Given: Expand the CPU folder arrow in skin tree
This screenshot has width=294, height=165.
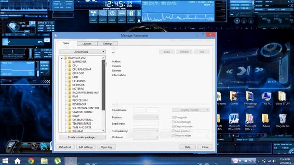Looking at the screenshot, I should [66, 66].
